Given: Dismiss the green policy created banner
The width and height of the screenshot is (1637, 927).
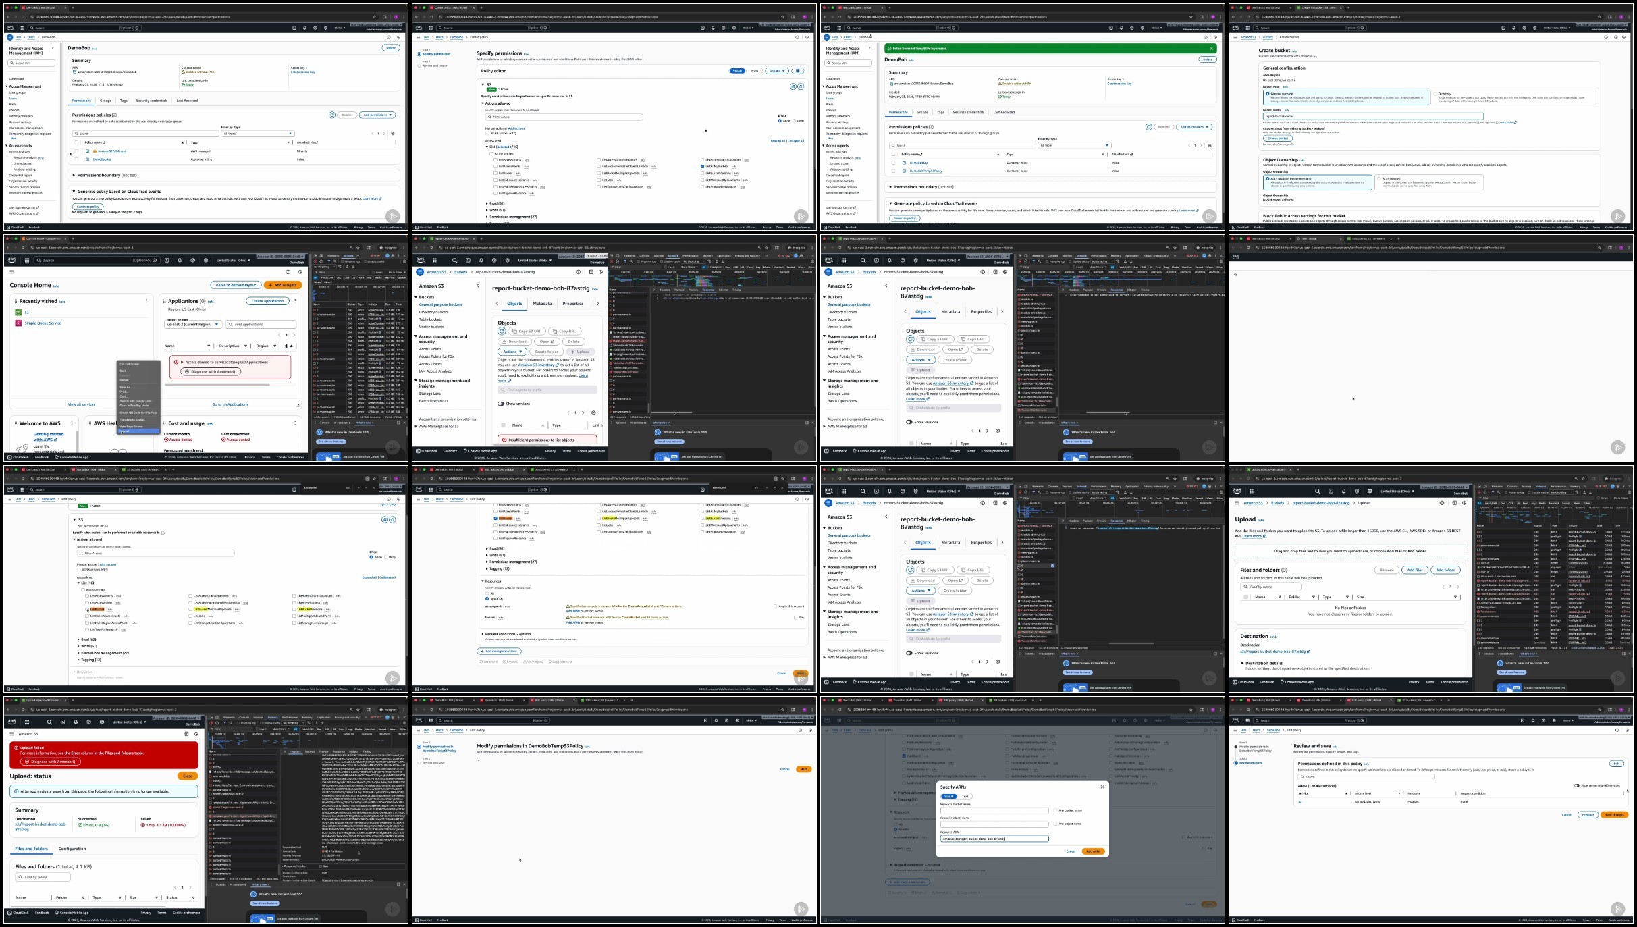Looking at the screenshot, I should tap(1211, 49).
